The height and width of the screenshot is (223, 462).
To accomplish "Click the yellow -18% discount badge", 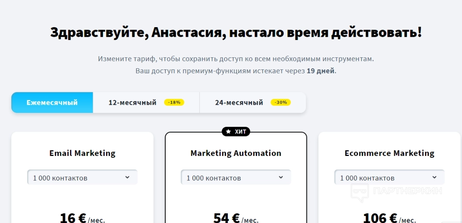I will (x=174, y=103).
